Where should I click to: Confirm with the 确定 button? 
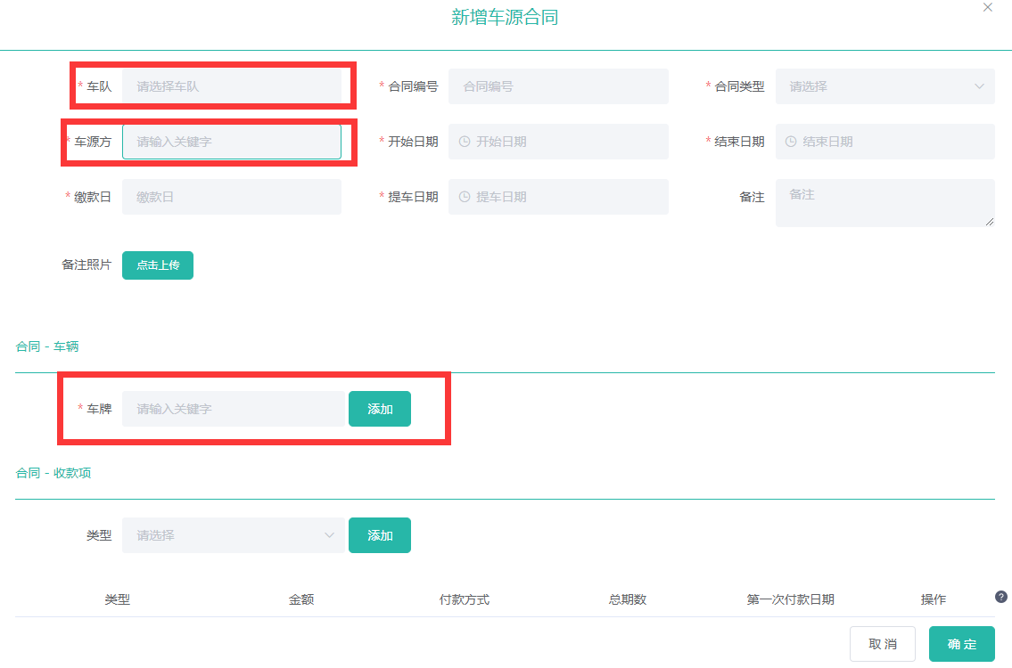click(961, 644)
